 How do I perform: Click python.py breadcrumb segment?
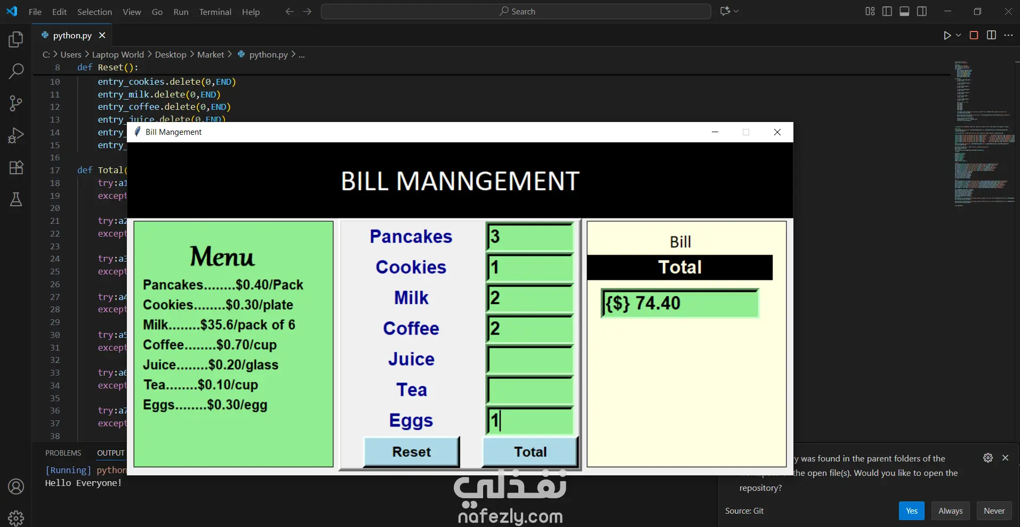click(x=268, y=54)
